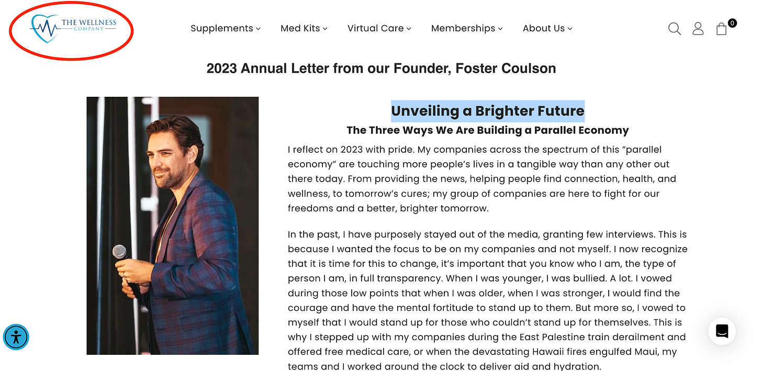
Task: Click The Wellness Company logo
Action: click(x=74, y=28)
